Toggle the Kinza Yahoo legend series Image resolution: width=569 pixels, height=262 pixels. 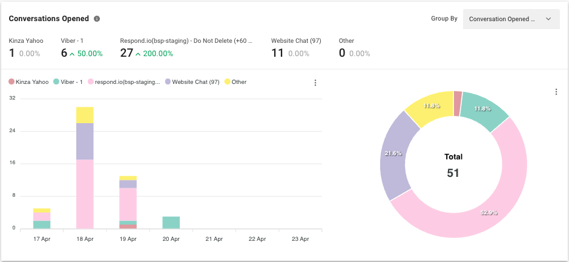point(28,82)
